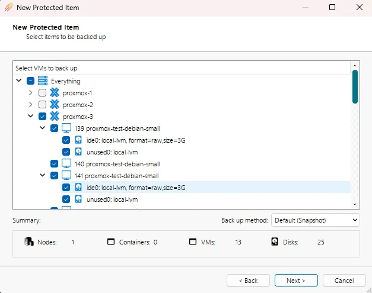Click disk icon of ide0 under VM 141
The height and width of the screenshot is (293, 372).
78,187
